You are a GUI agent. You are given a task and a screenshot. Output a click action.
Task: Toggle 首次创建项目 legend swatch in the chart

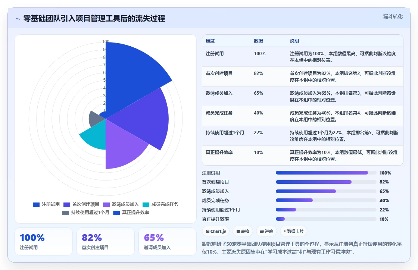(67, 204)
